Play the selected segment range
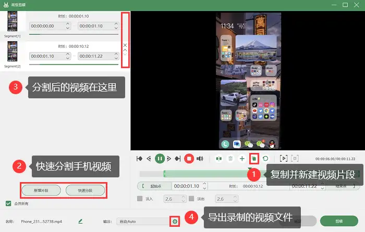The width and height of the screenshot is (365, 232). [x=284, y=159]
